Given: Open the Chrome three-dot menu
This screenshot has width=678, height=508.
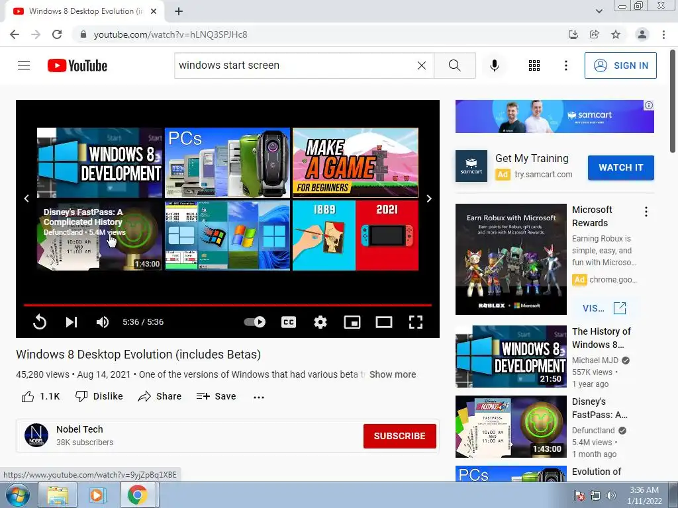Looking at the screenshot, I should point(663,34).
